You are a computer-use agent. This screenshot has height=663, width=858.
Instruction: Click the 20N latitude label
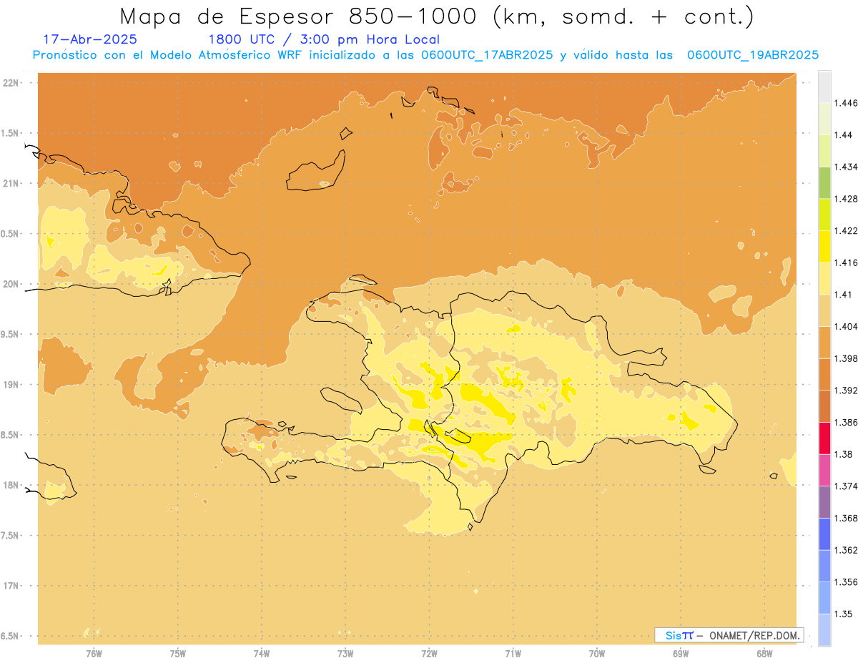11,284
